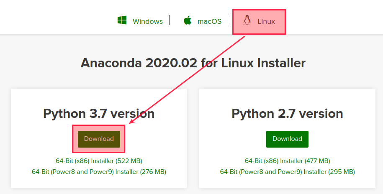Select the Linux tab label
This screenshot has height=194, width=383.
click(x=266, y=21)
